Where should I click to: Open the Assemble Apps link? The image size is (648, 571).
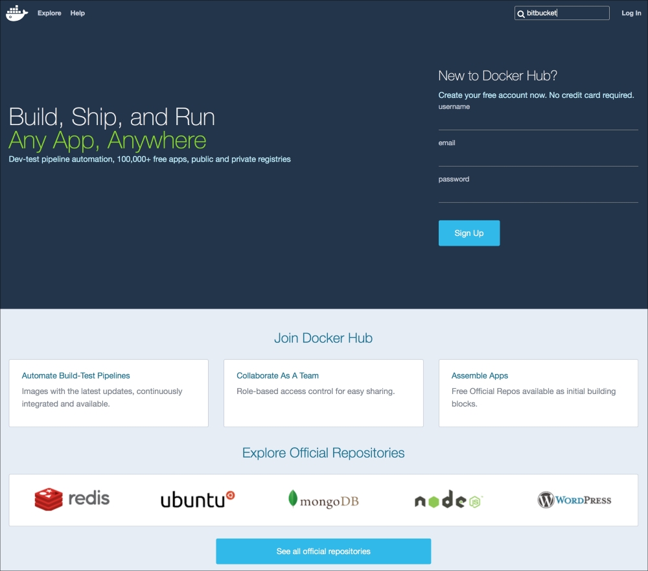pyautogui.click(x=480, y=375)
